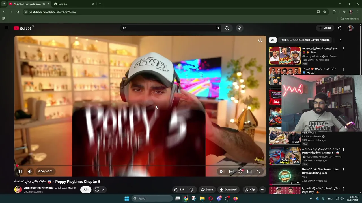Open Arab Games Network channel name link
The width and height of the screenshot is (362, 203).
[48, 188]
